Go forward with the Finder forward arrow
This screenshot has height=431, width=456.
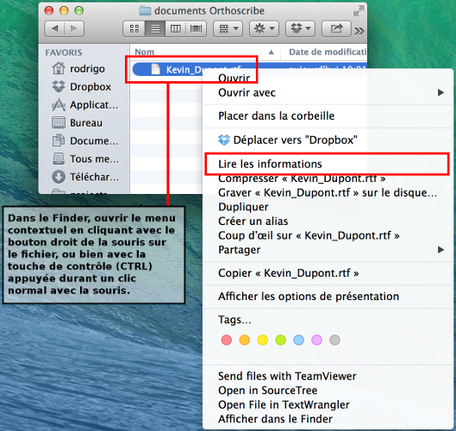pos(74,28)
